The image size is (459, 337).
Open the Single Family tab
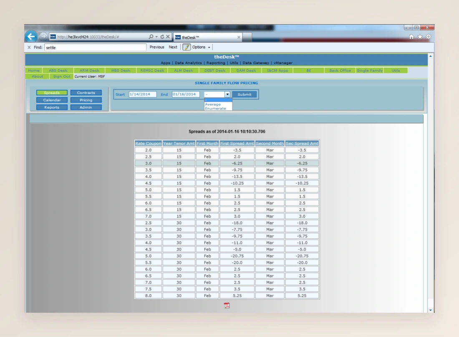[369, 70]
